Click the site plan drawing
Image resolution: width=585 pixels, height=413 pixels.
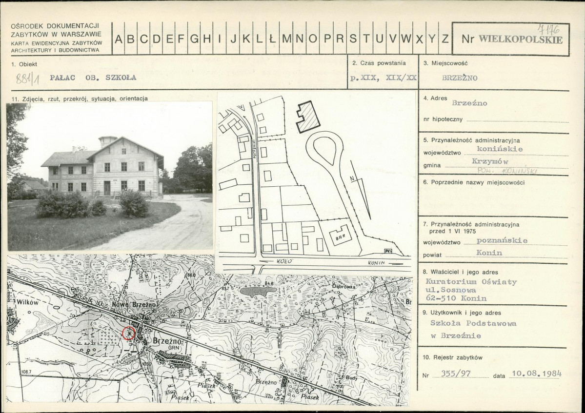pos(316,183)
